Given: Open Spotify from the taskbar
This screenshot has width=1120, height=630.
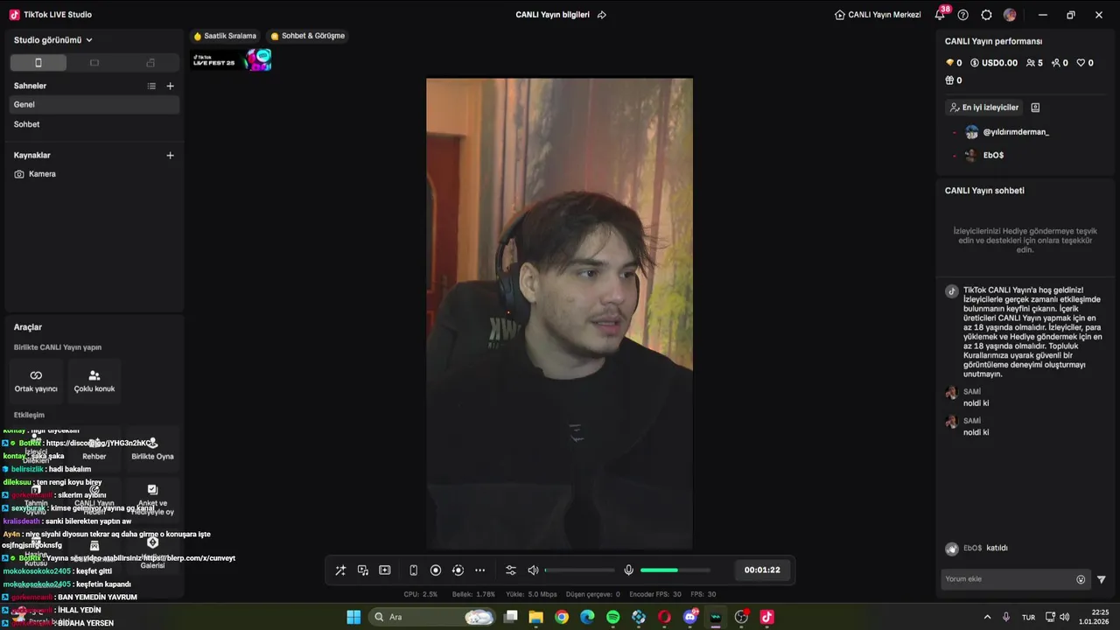Looking at the screenshot, I should tap(612, 617).
